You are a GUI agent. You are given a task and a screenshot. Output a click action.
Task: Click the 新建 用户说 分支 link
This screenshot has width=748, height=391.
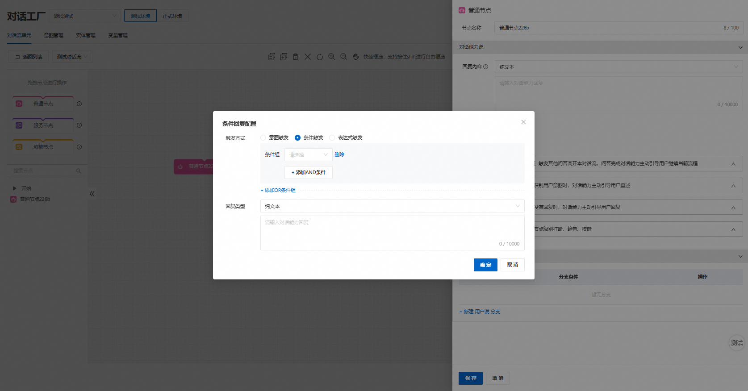tap(480, 312)
